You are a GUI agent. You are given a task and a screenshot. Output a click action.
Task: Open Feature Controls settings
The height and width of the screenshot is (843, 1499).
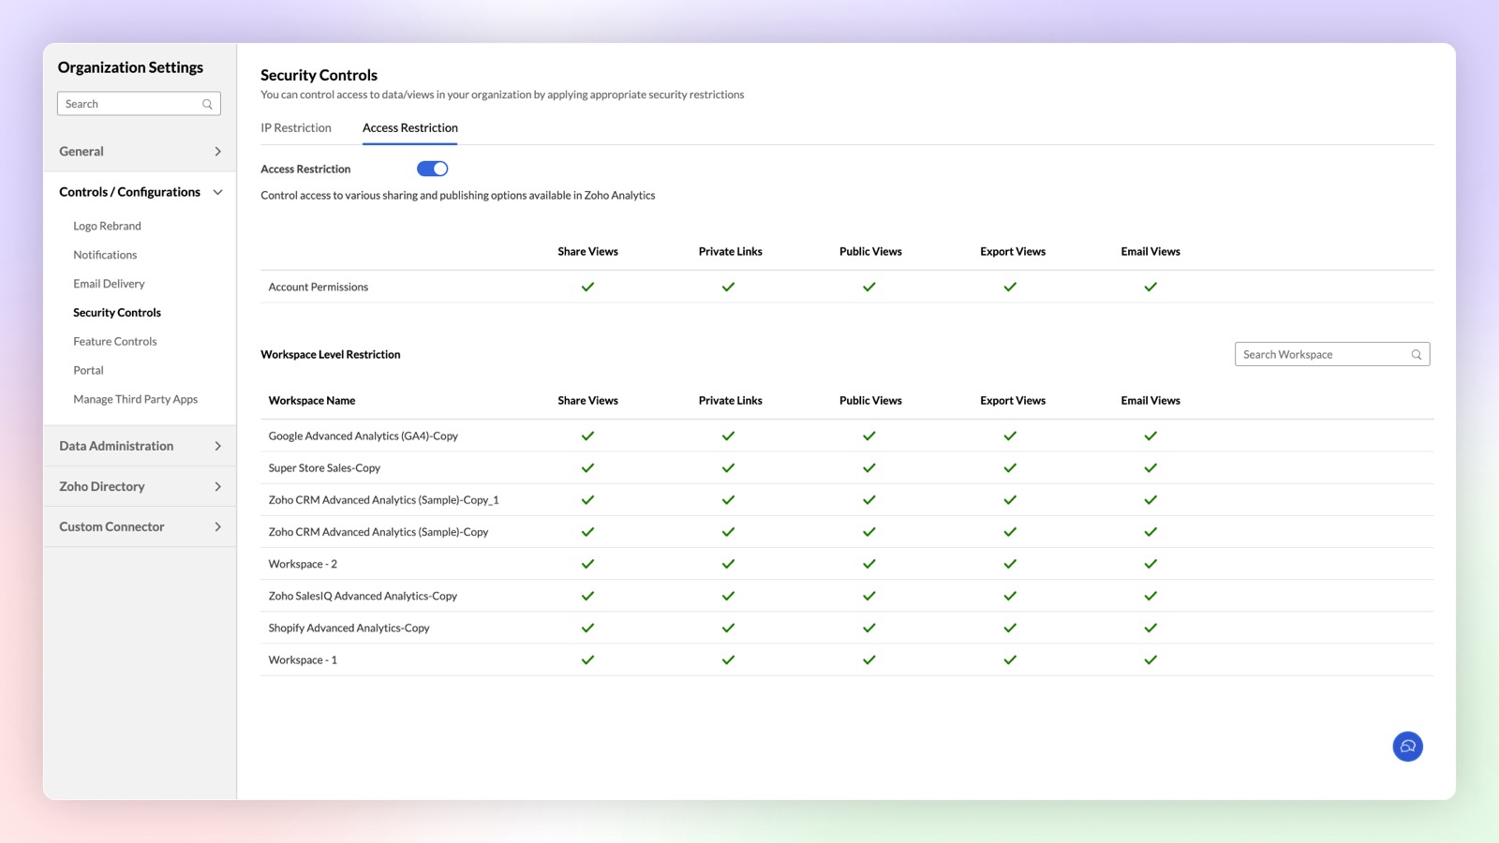(115, 342)
